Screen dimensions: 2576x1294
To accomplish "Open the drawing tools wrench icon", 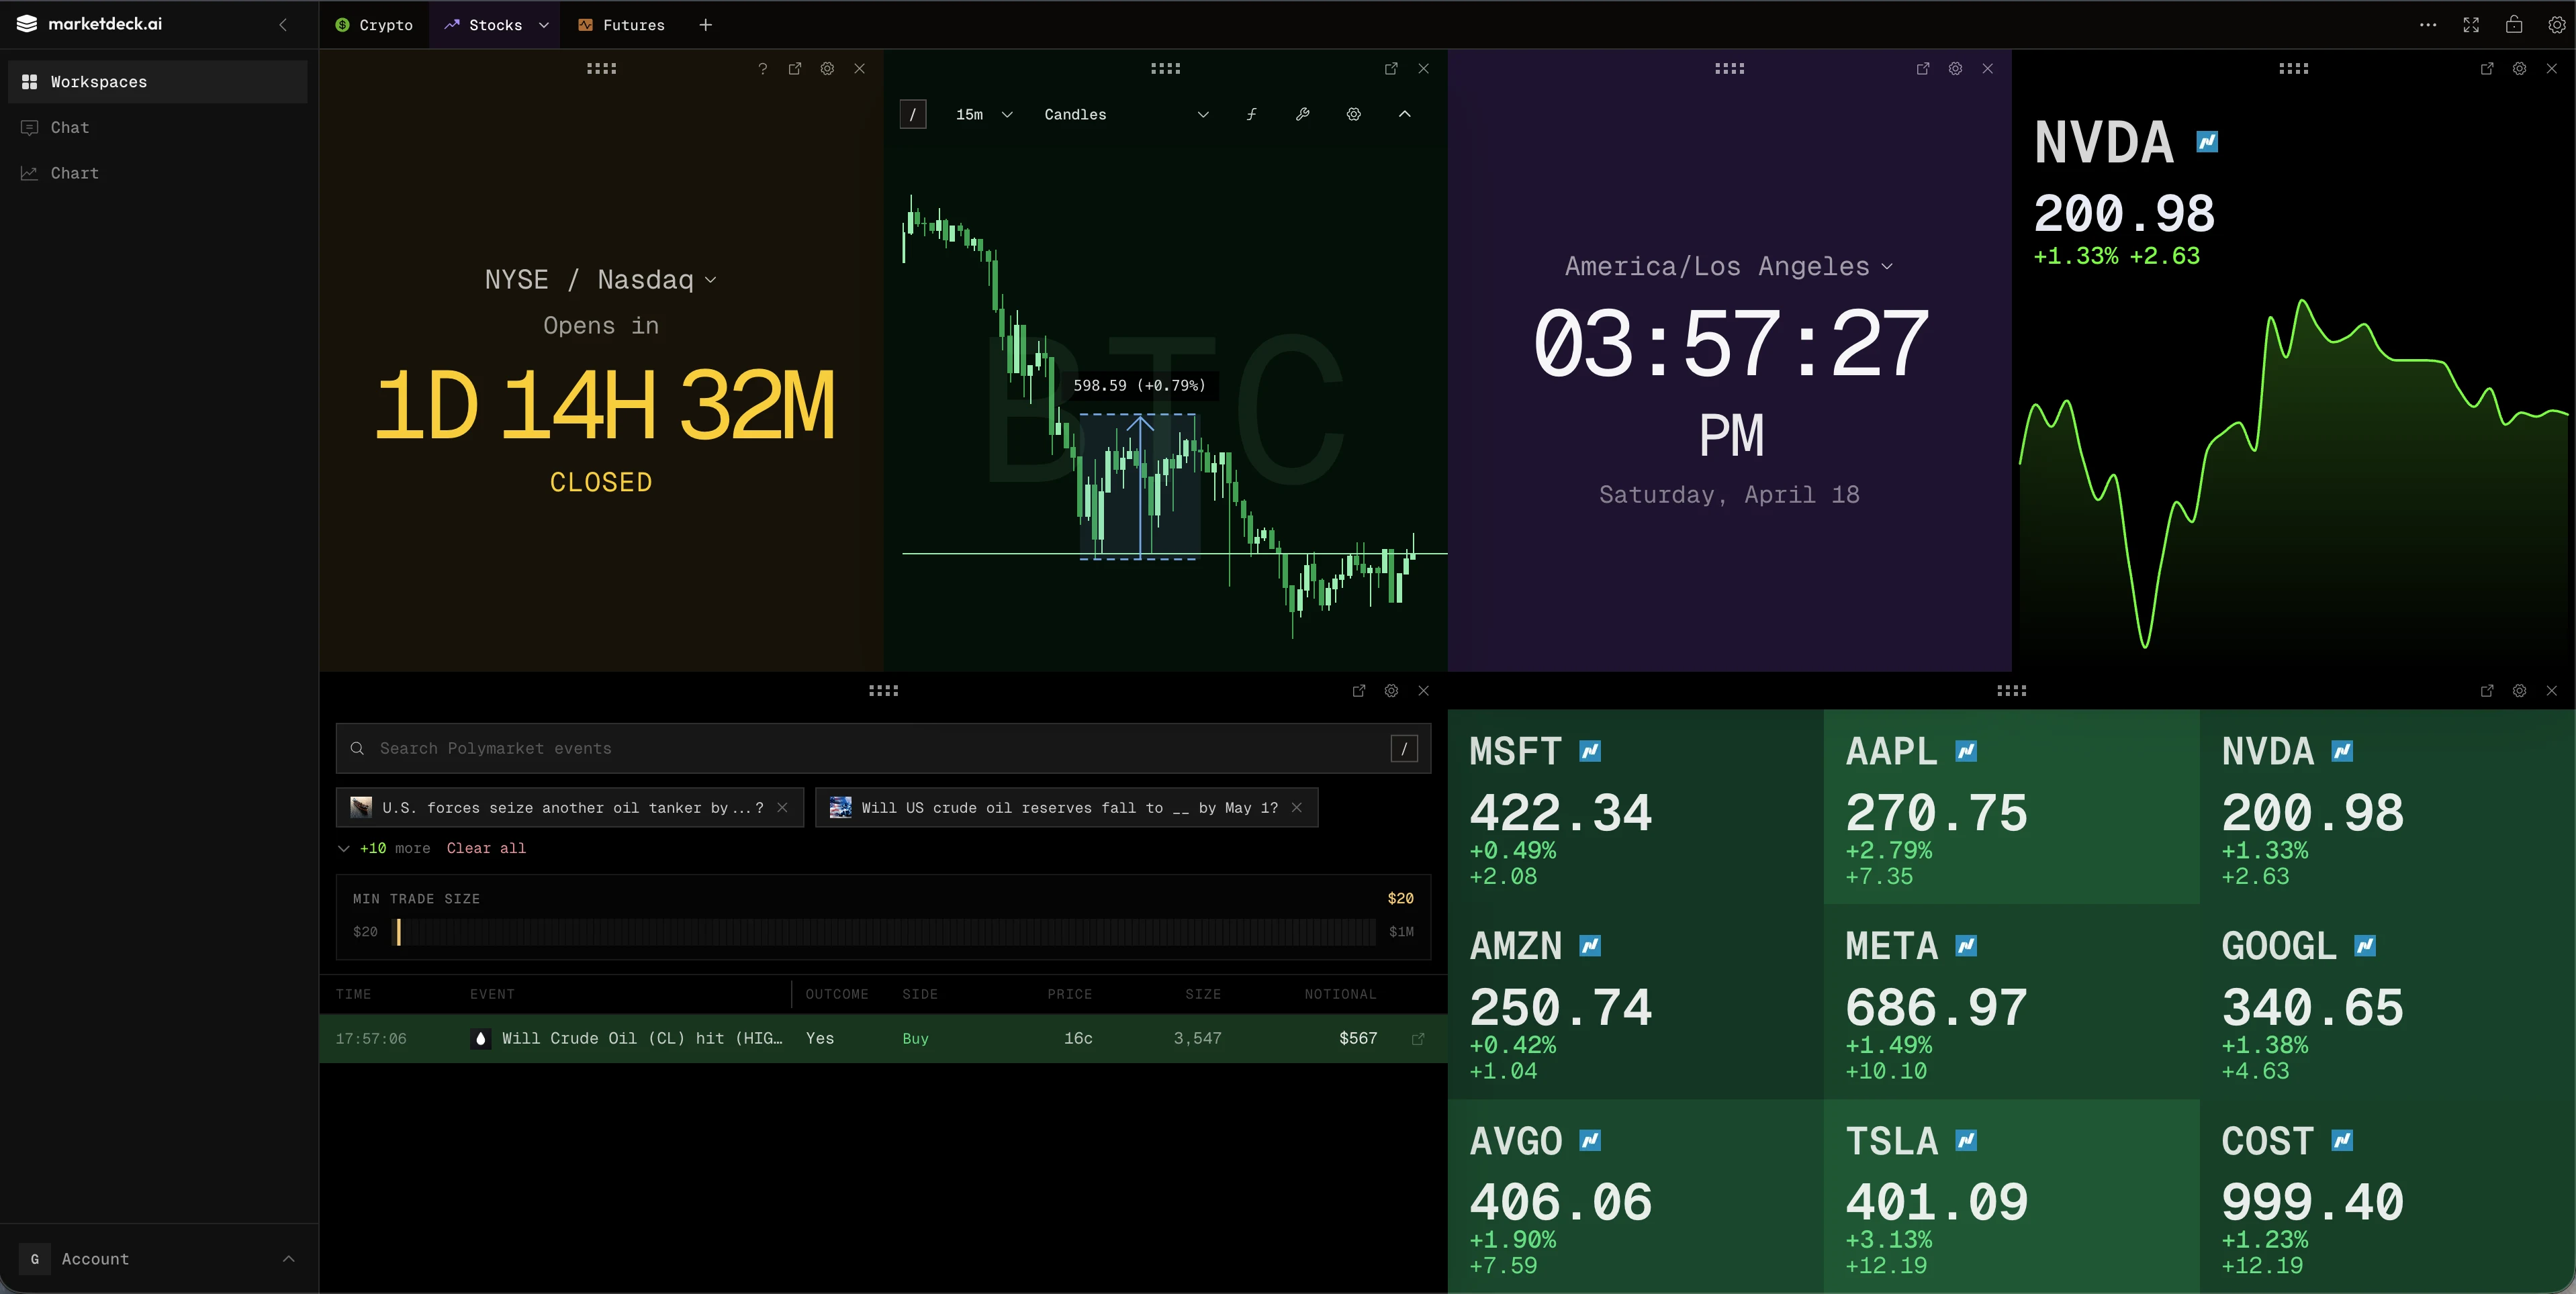I will pyautogui.click(x=1302, y=115).
